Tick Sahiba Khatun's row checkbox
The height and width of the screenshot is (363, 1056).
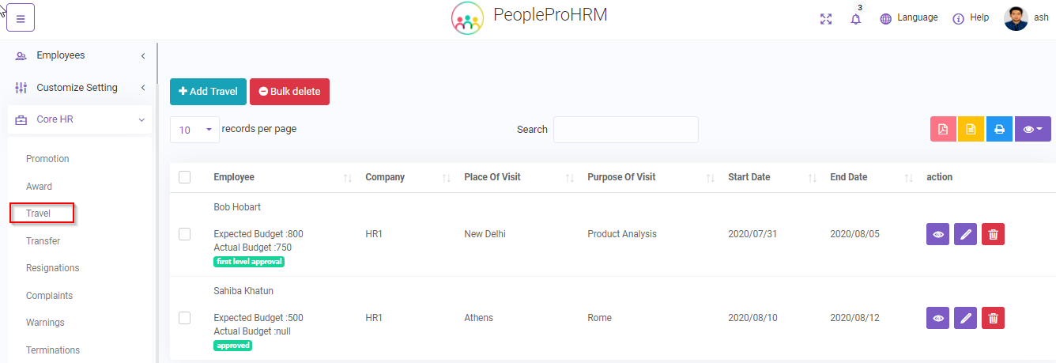click(185, 318)
